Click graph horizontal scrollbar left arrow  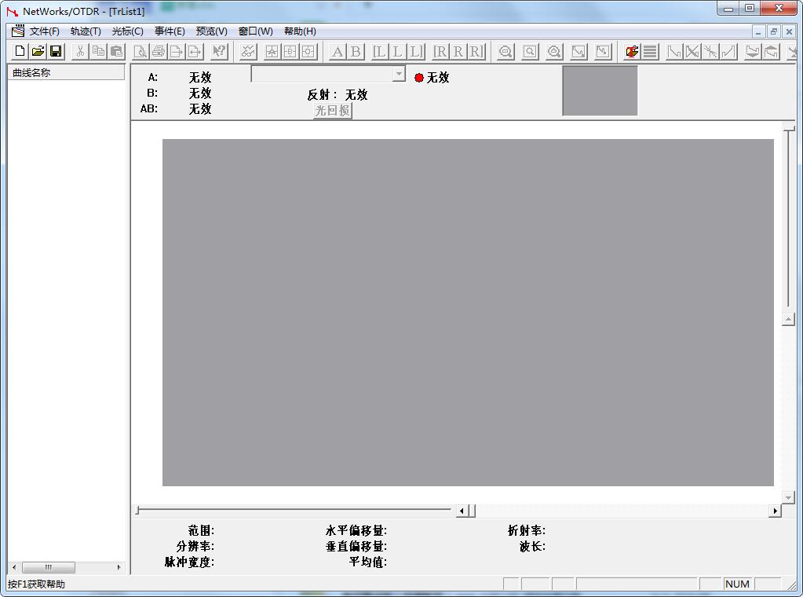[x=462, y=511]
